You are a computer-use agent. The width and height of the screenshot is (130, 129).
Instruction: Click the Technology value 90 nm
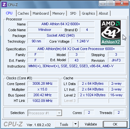coord(36,41)
